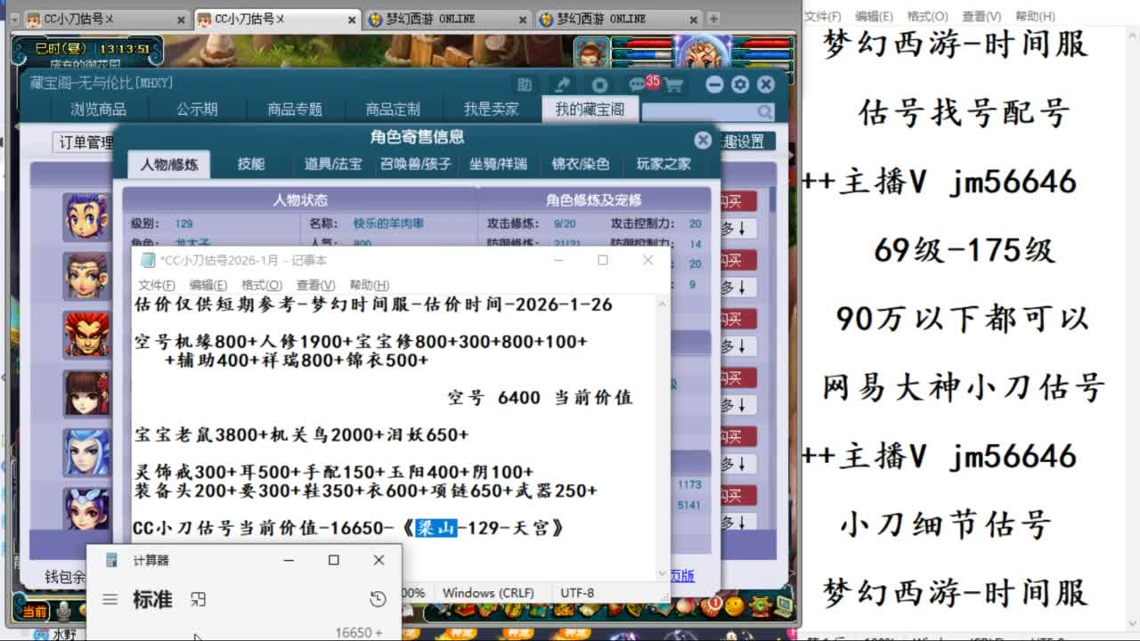This screenshot has height=641, width=1140.
Task: Select the second brown-haired character avatar
Action: pos(86,275)
